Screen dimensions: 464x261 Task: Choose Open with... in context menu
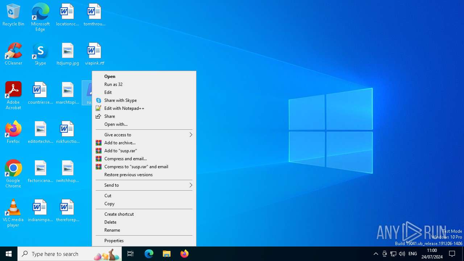pyautogui.click(x=144, y=124)
